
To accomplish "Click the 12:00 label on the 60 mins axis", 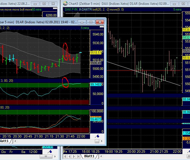I will (33, 152).
